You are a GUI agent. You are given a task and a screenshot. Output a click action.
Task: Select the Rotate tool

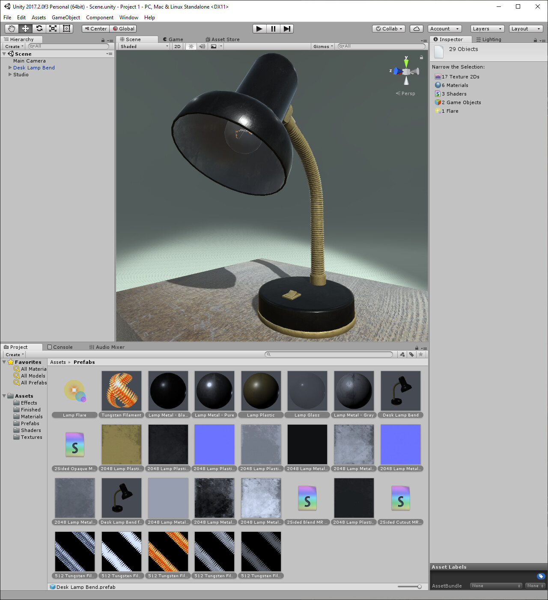(x=39, y=28)
